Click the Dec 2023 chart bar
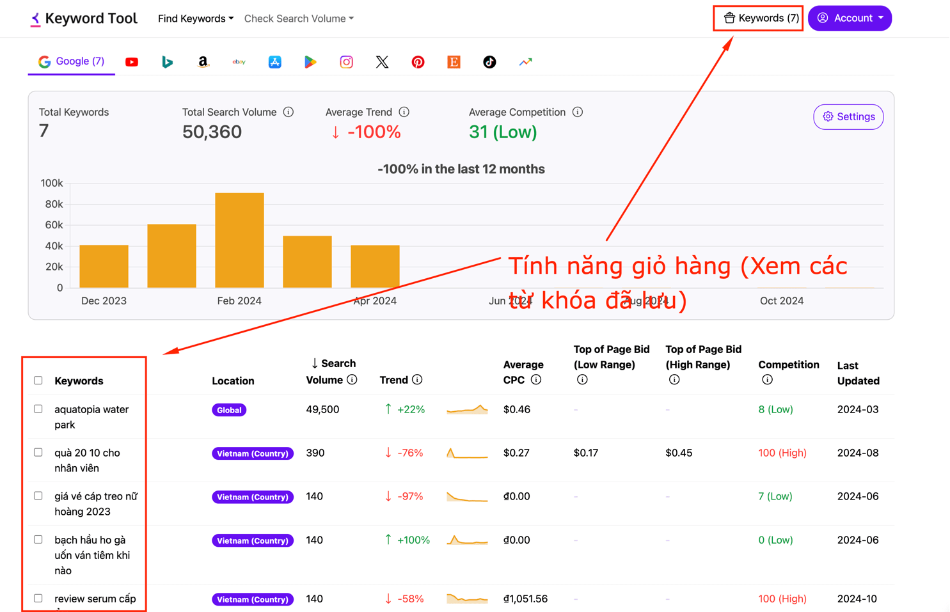Screen dimensions: 950x612 (x=104, y=266)
